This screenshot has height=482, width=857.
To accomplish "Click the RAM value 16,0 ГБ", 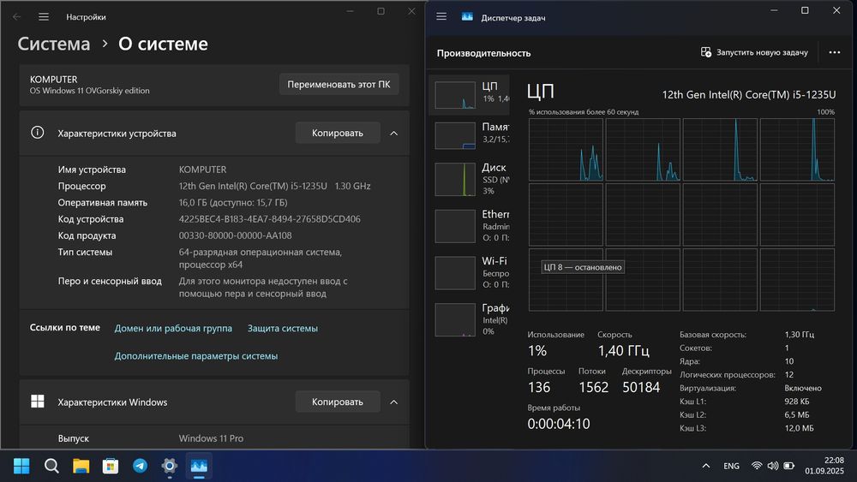I will 233,203.
